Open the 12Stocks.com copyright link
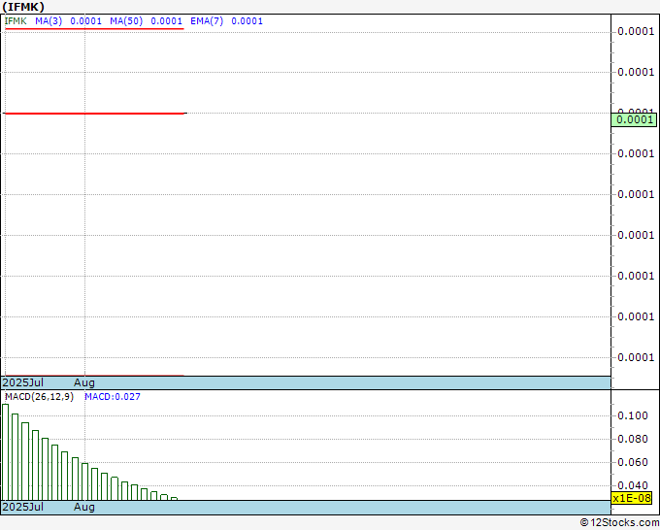This screenshot has height=530, width=660. pos(619,523)
